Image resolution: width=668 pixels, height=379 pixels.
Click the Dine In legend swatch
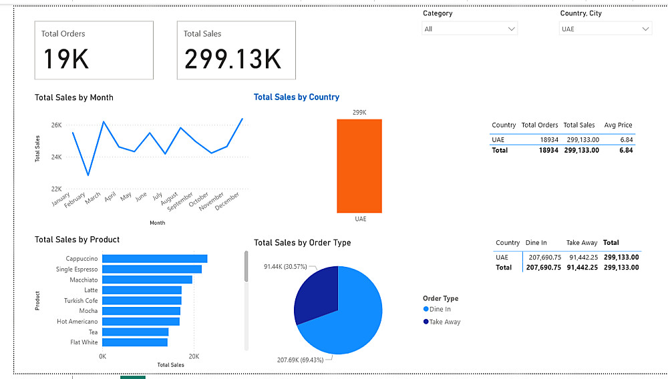point(426,309)
